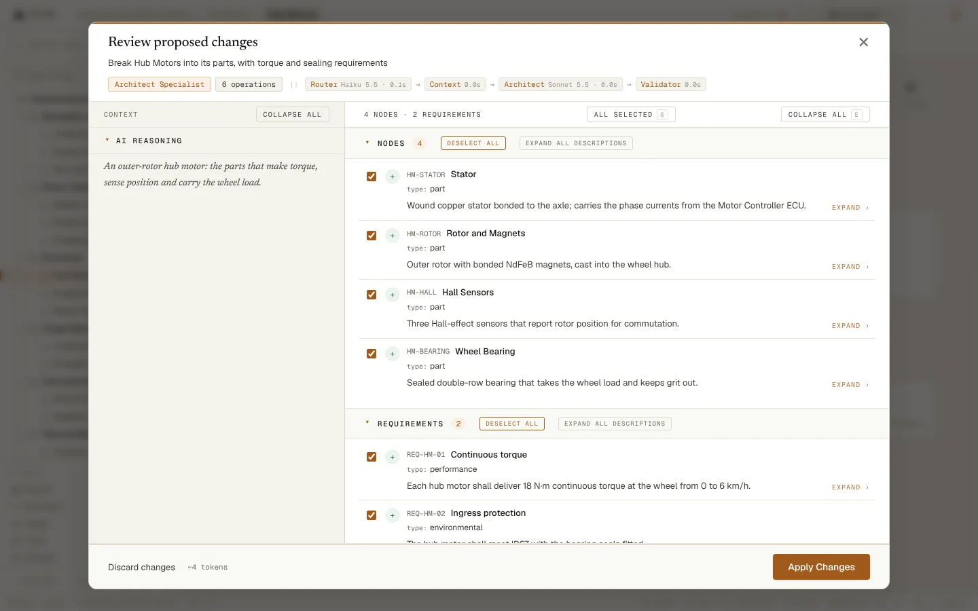The image size is (978, 611).
Task: Click the Architect Sonnet 5.5 pipeline step
Action: (560, 84)
